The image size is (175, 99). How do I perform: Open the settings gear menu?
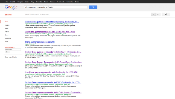[x=166, y=14]
